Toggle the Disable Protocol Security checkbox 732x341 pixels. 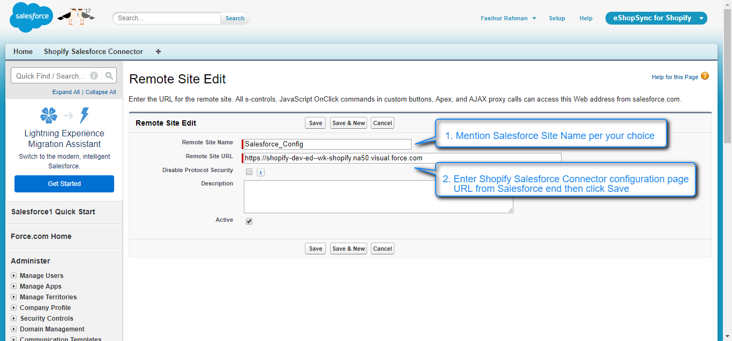[x=249, y=172]
